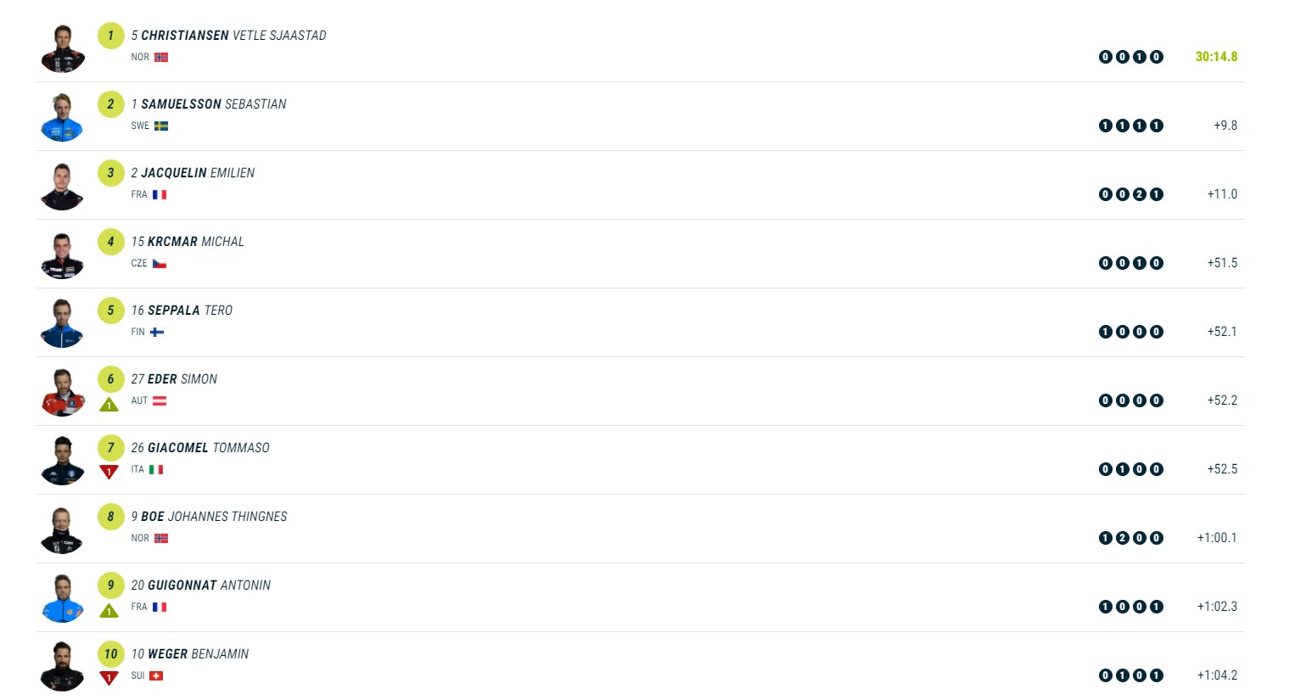Screen dimensions: 1295x700
Task: Click red down-arrow indicator beside Giacomel
Action: click(x=109, y=473)
